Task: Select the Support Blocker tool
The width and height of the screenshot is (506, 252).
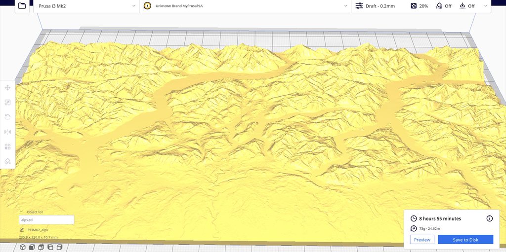Action: 7,161
